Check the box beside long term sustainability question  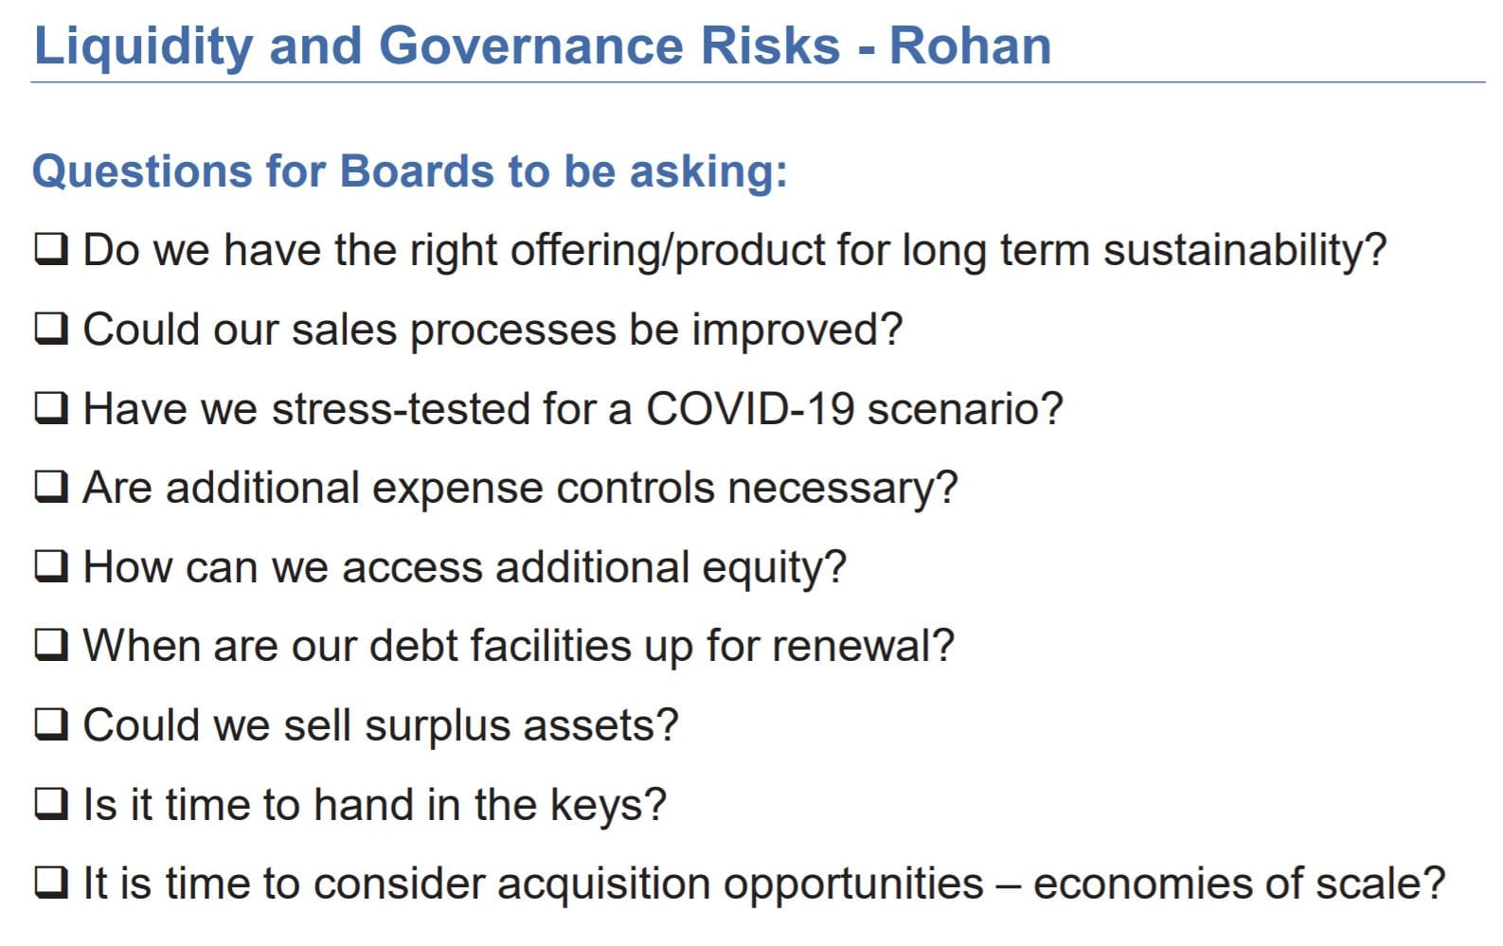pyautogui.click(x=50, y=250)
